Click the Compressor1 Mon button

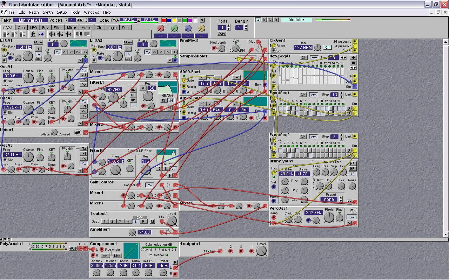117,256
